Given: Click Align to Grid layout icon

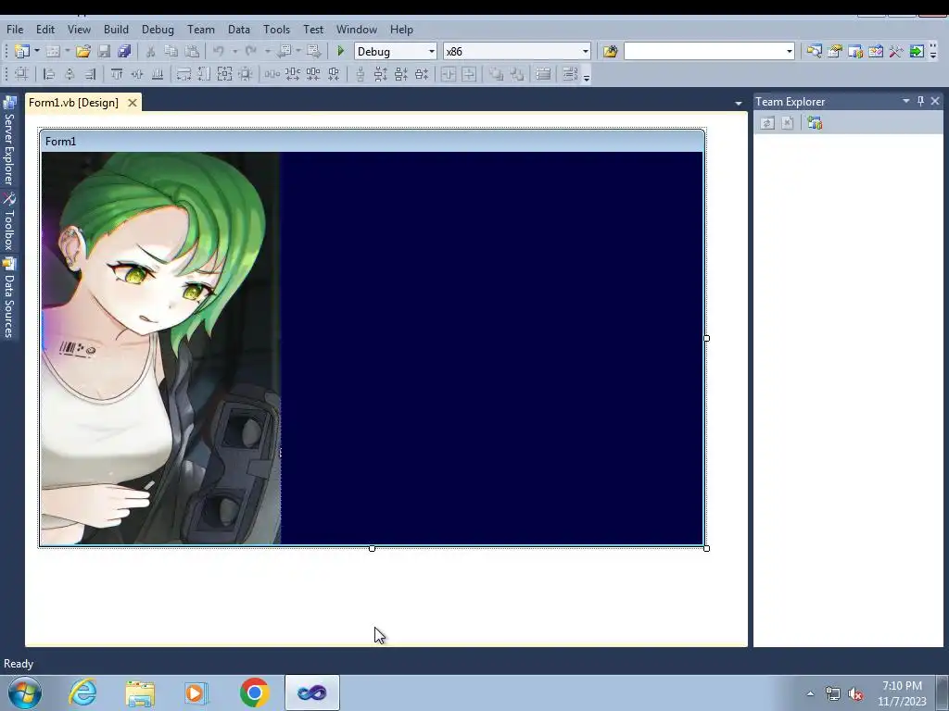Looking at the screenshot, I should [21, 74].
